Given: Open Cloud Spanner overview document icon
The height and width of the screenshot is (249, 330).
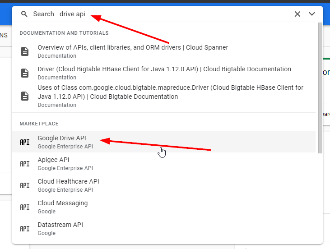Looking at the screenshot, I should (25, 51).
